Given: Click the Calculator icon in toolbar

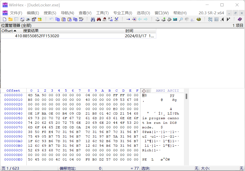Looking at the screenshot, I should [x=175, y=19].
